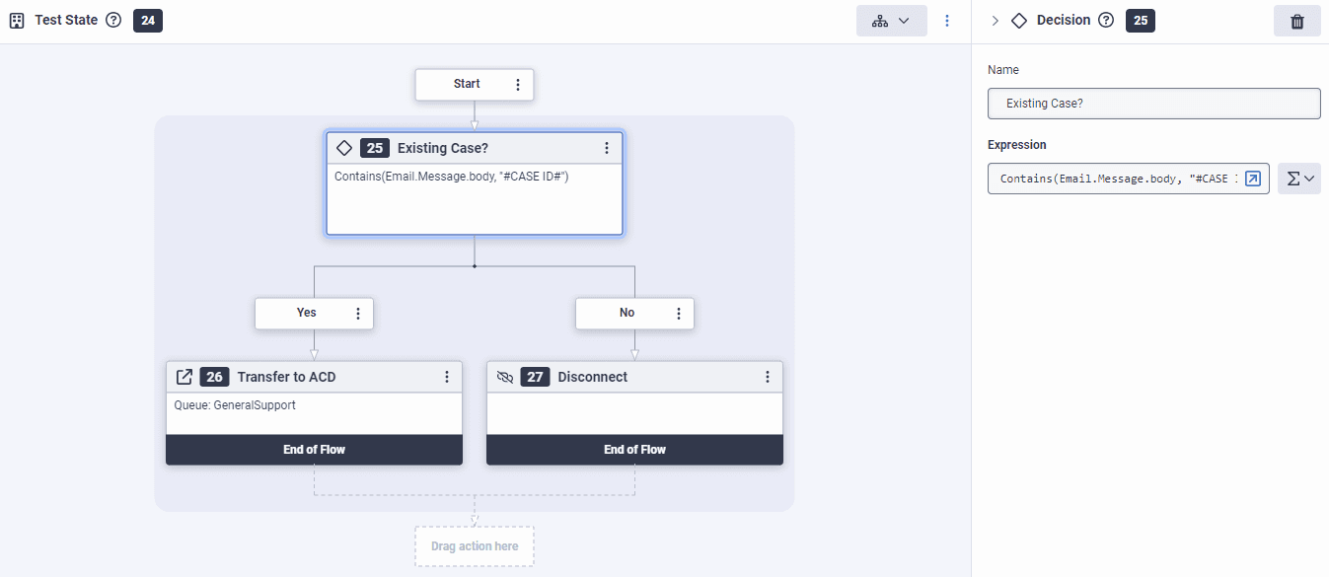Click the Test State icon in top-left header

[15, 20]
